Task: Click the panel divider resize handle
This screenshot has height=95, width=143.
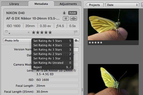Action: (x=82, y=90)
